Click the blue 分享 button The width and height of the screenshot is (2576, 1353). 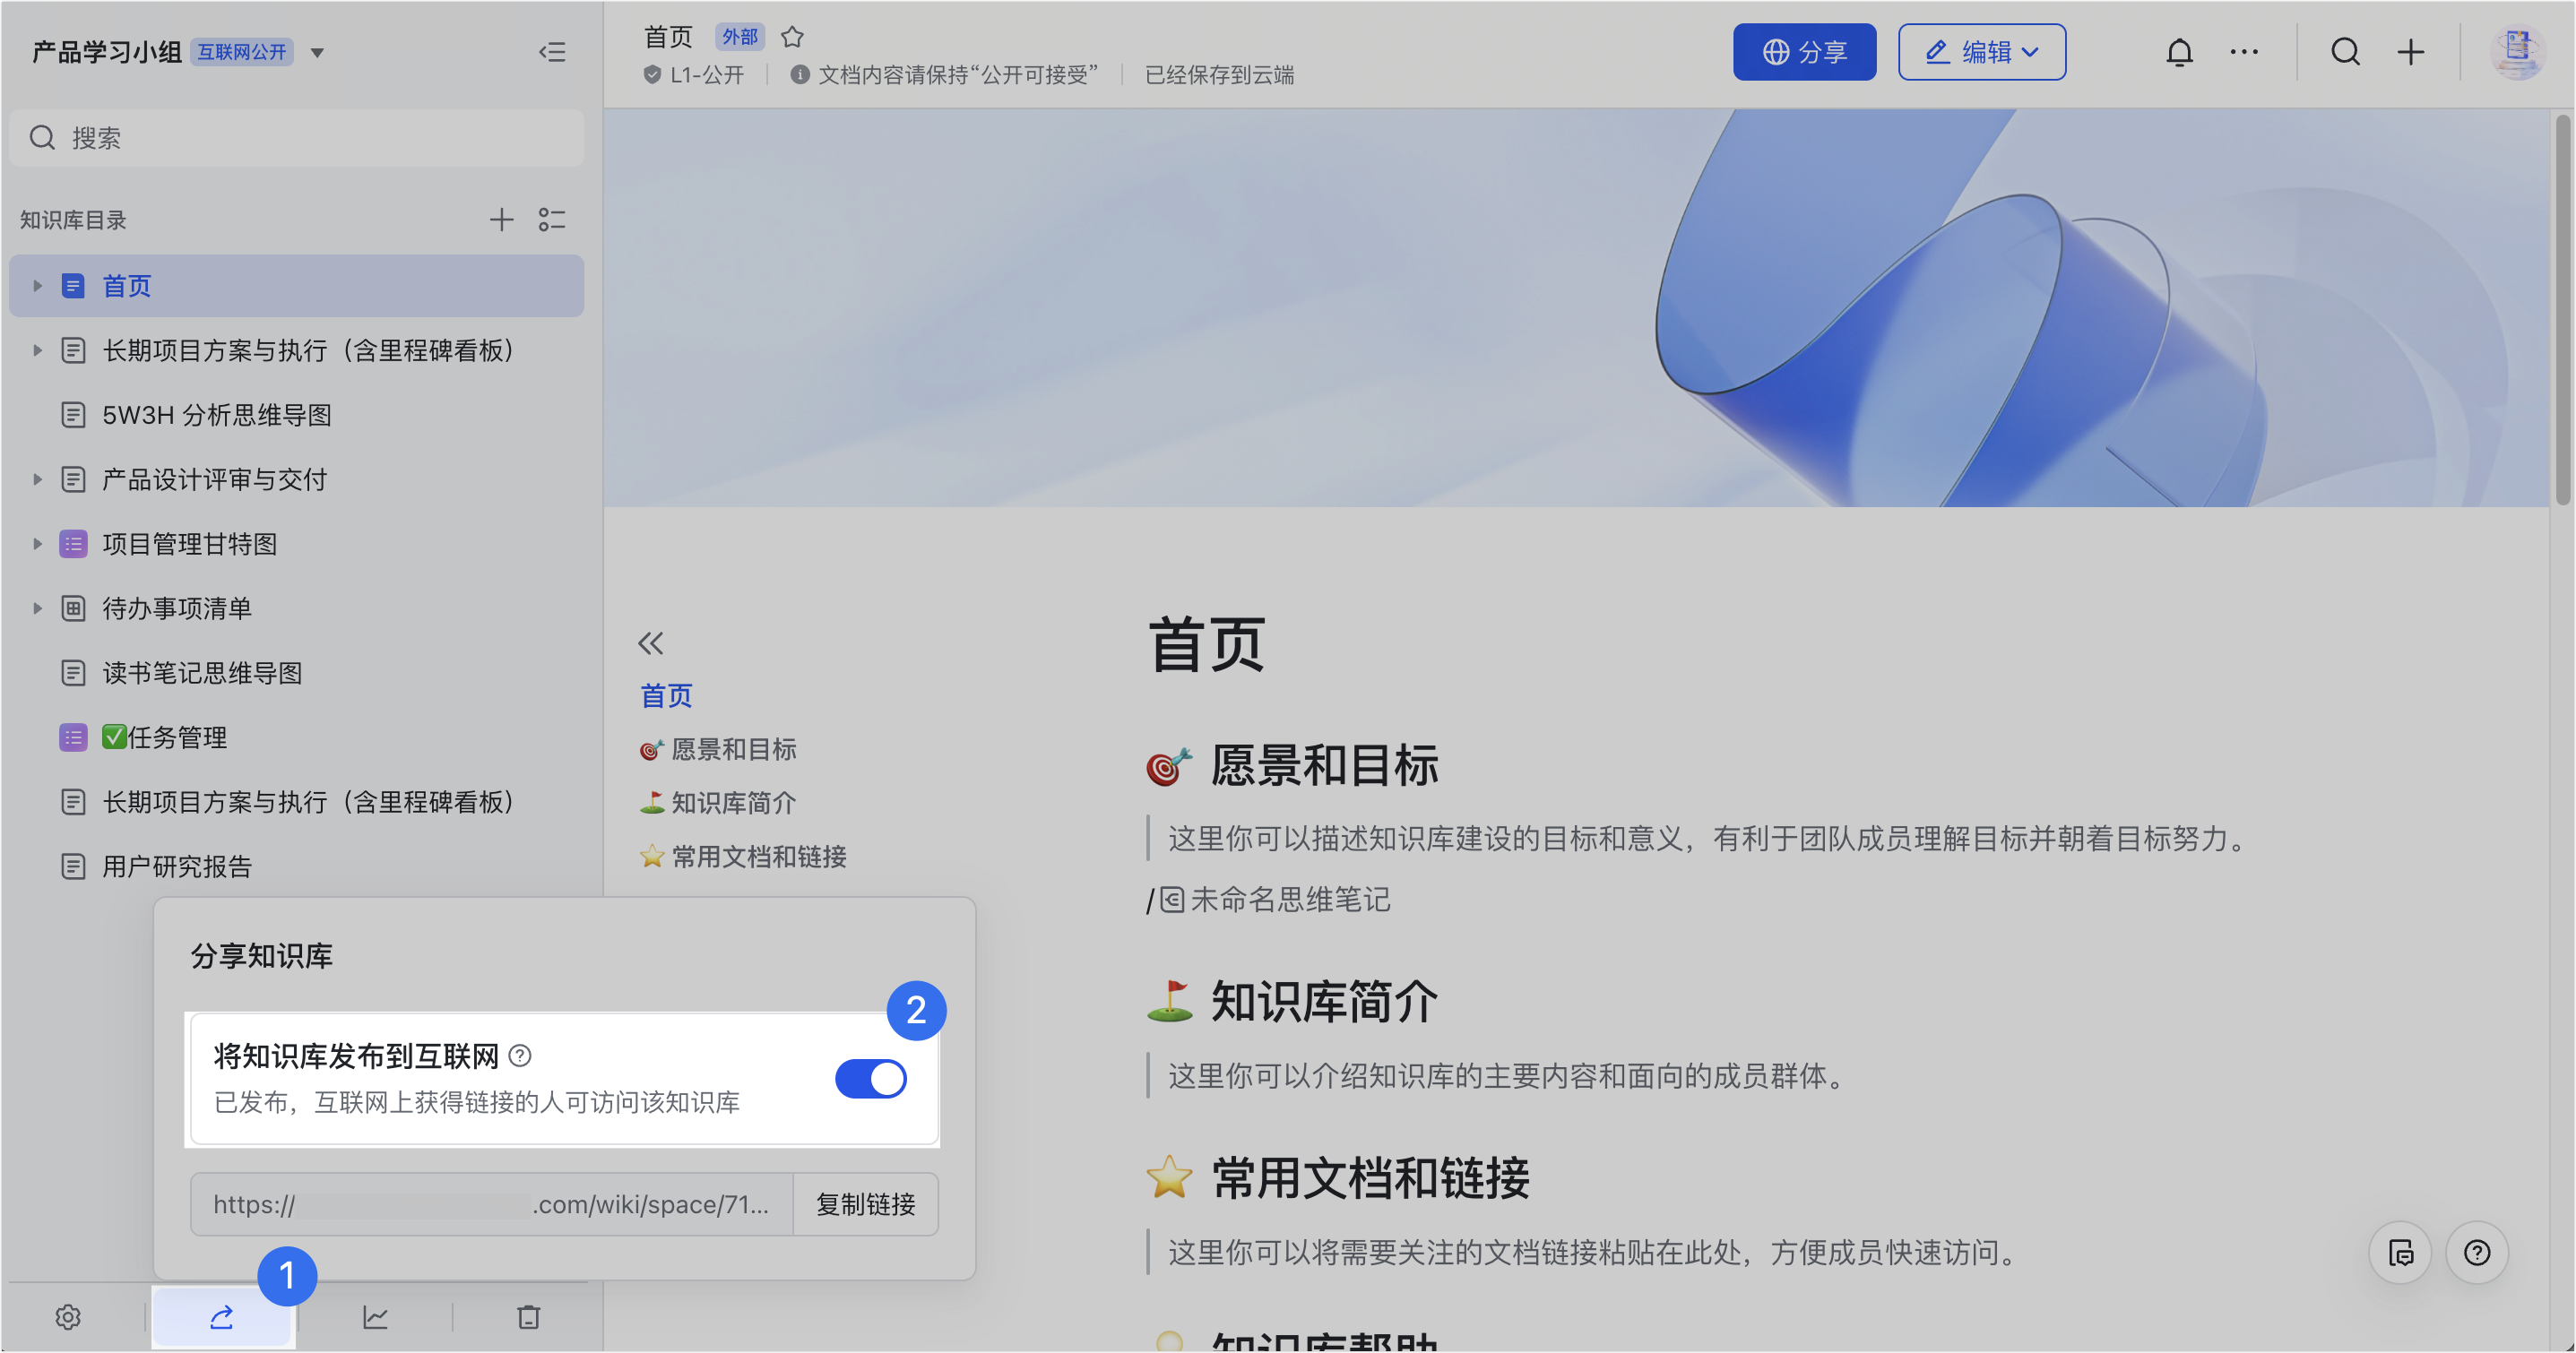click(1803, 52)
